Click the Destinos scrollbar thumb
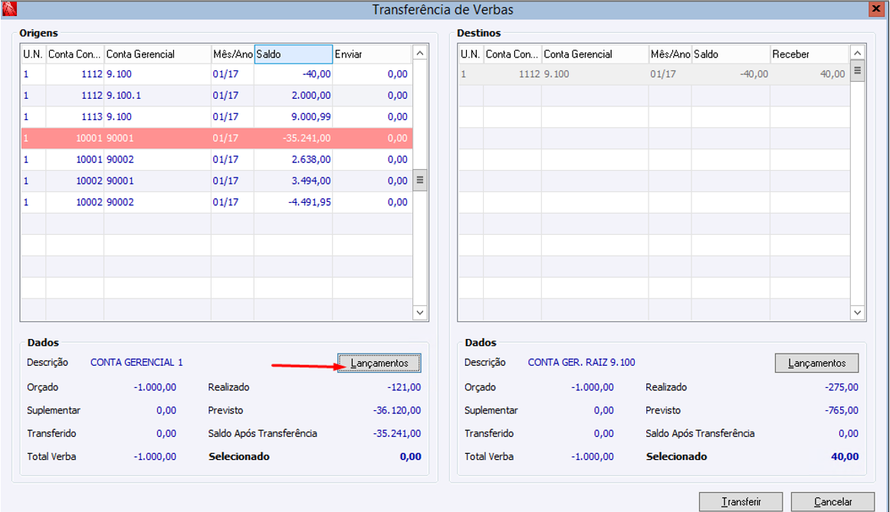The height and width of the screenshot is (512, 890). point(858,71)
